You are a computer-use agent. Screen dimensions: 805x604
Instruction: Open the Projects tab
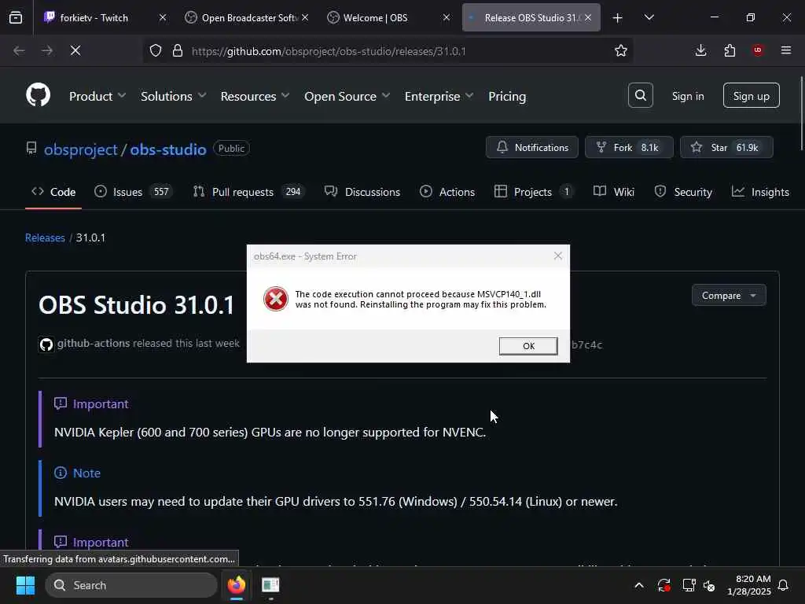click(534, 192)
